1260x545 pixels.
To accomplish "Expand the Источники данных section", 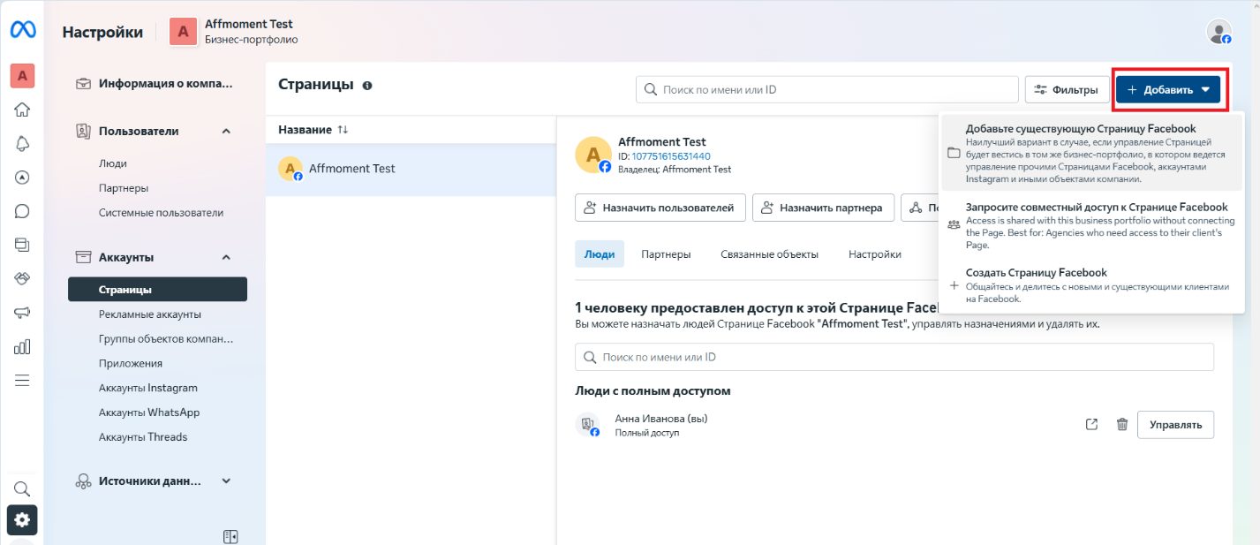I will click(x=226, y=481).
